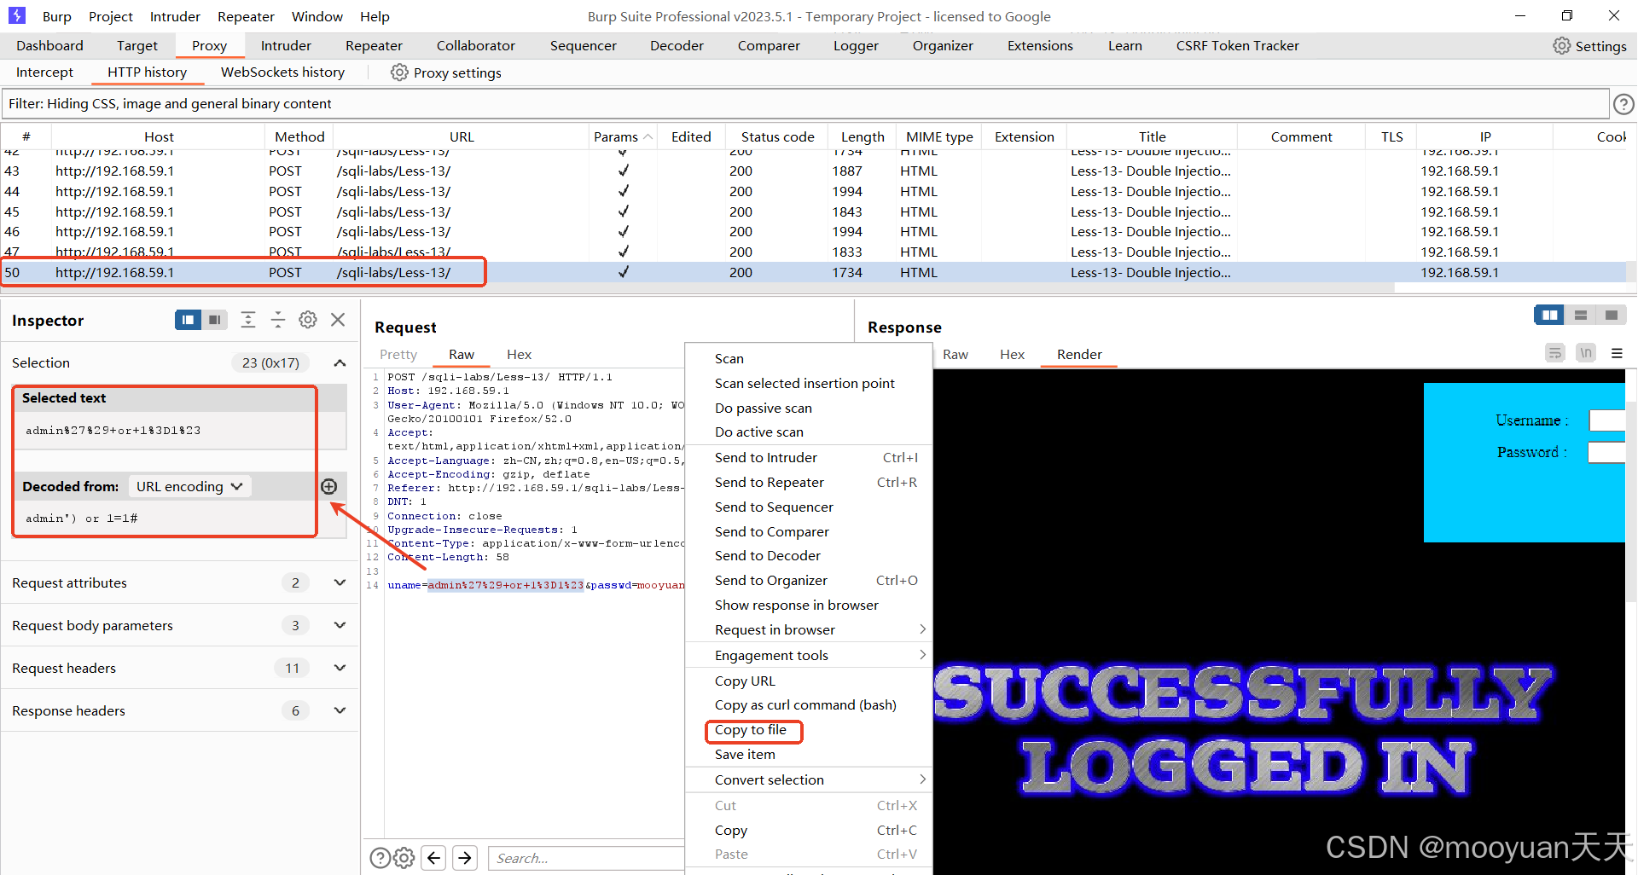Open response panel hamburger menu

pyautogui.click(x=1617, y=353)
